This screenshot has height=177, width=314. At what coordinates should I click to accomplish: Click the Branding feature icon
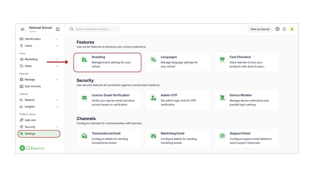tap(84, 60)
